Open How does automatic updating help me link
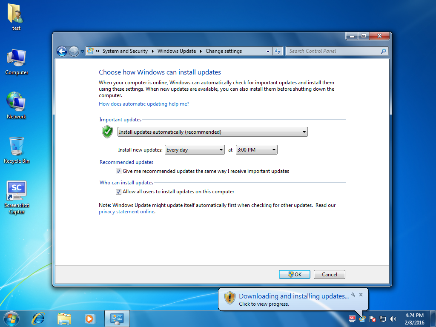Image resolution: width=436 pixels, height=327 pixels. (144, 104)
